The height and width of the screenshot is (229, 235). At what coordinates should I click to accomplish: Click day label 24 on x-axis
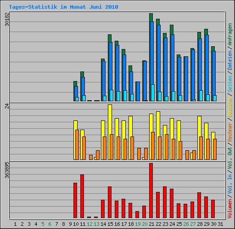pos(172,224)
